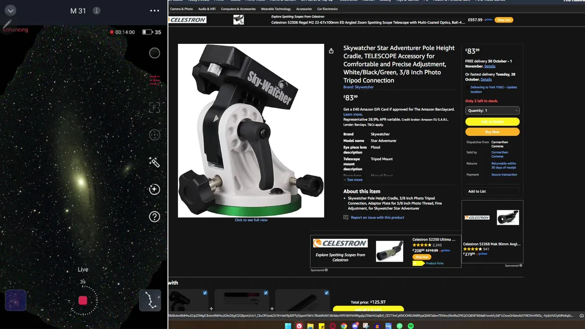Open File Explorer from taskbar
The width and height of the screenshot is (585, 329).
(310, 326)
